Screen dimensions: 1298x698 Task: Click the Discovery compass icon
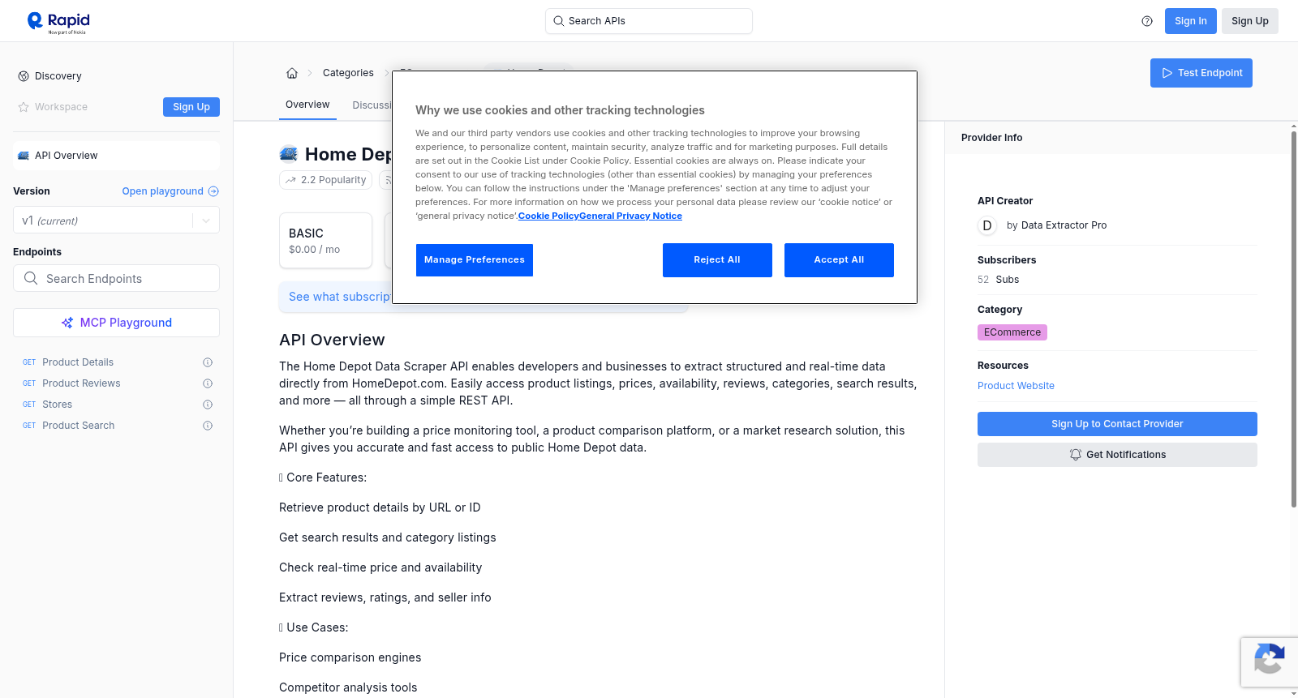24,76
